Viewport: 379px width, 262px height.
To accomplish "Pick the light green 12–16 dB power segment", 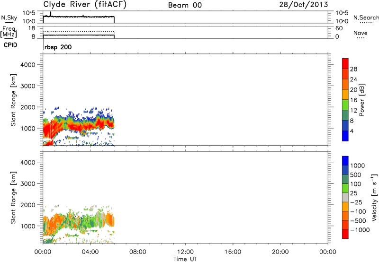I will coord(345,105).
